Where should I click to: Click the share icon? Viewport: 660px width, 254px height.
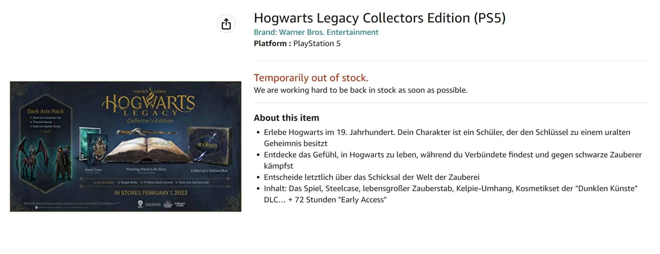pyautogui.click(x=227, y=23)
